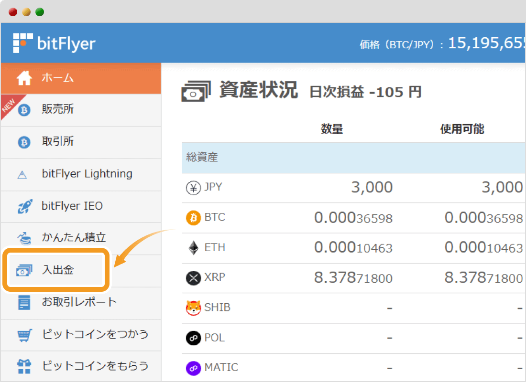Select the BTC bitcoin currency icon
The width and height of the screenshot is (526, 382).
pyautogui.click(x=193, y=217)
